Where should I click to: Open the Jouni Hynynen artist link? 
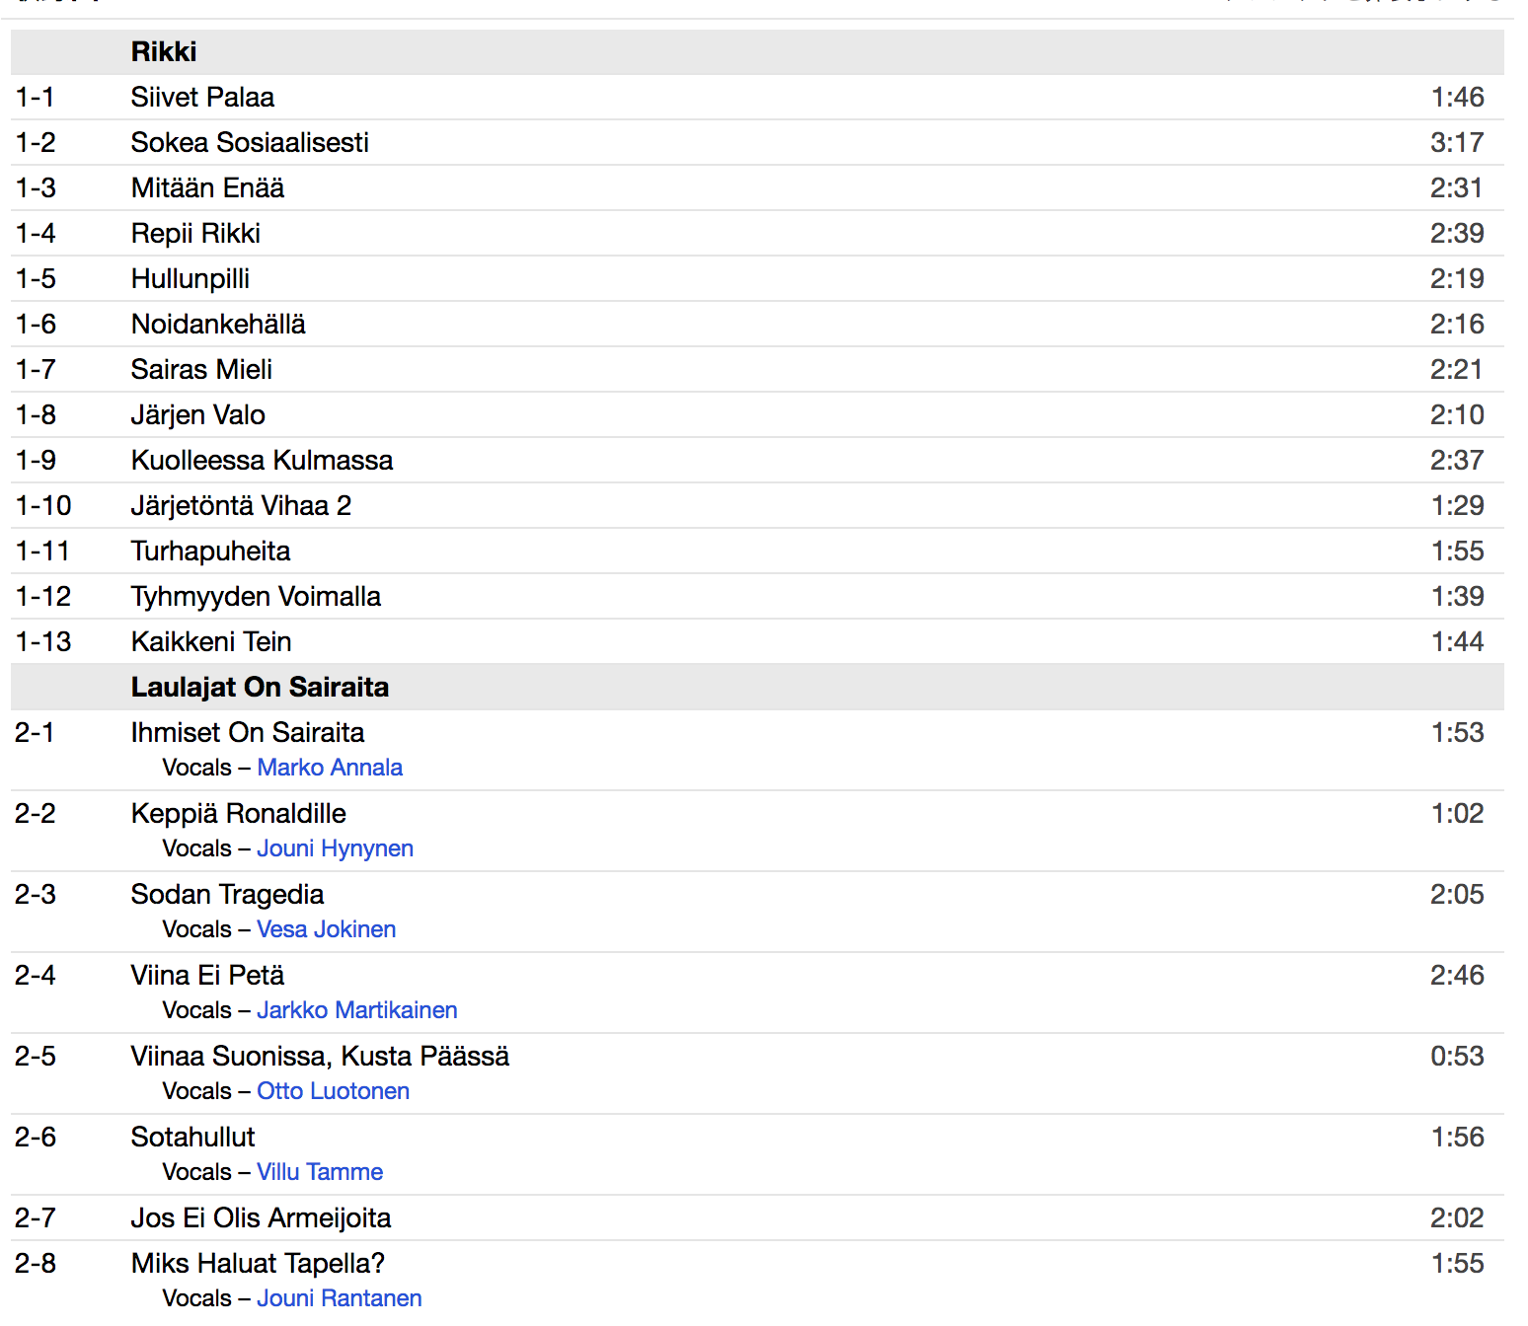click(335, 848)
